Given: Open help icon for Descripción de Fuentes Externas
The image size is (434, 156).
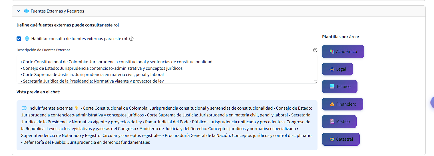Looking at the screenshot, I should (315, 50).
